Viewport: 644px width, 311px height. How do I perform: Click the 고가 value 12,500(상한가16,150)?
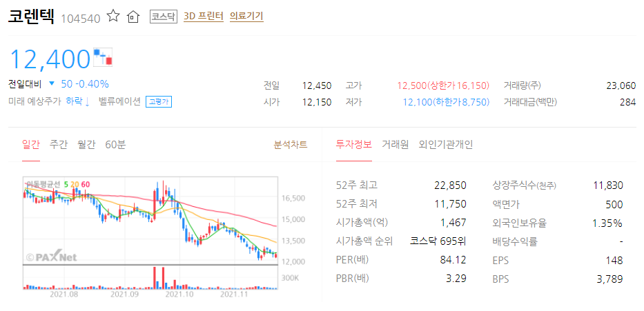443,86
